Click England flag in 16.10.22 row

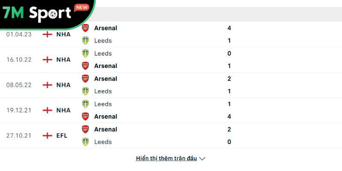(x=47, y=59)
